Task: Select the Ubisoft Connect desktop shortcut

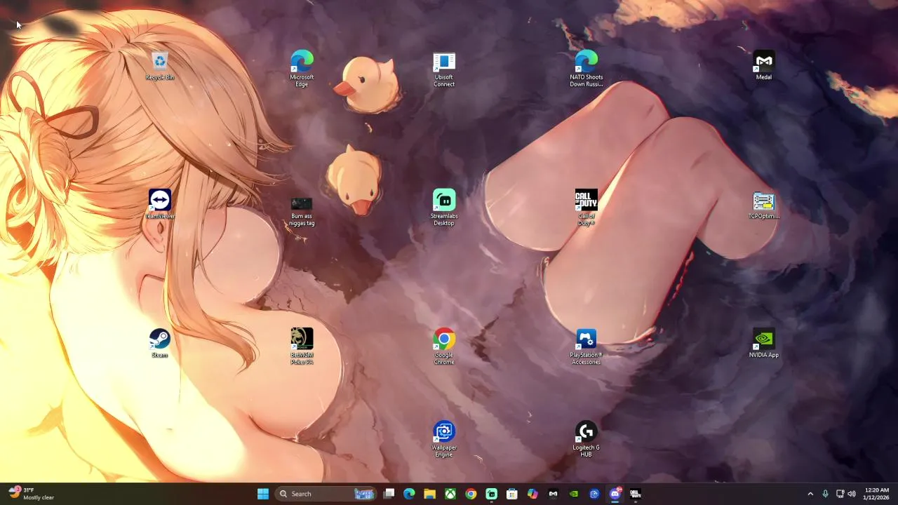Action: point(444,69)
